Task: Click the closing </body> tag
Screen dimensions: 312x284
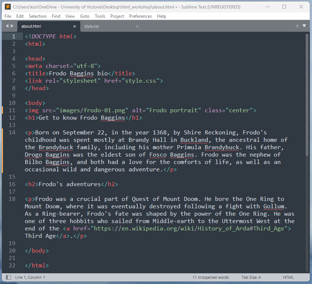Action: (37, 251)
